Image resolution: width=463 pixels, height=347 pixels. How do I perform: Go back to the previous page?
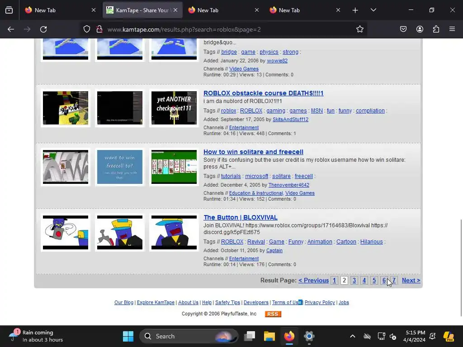11,29
